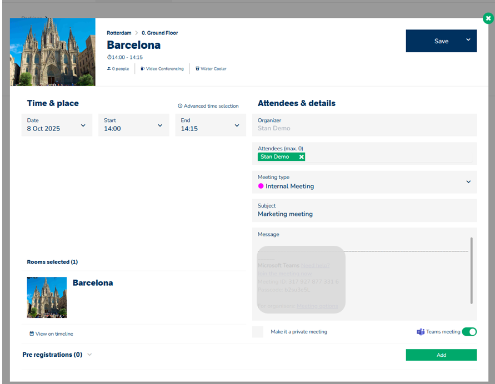Close the booking dialog with green X
495x384 pixels.
488,19
